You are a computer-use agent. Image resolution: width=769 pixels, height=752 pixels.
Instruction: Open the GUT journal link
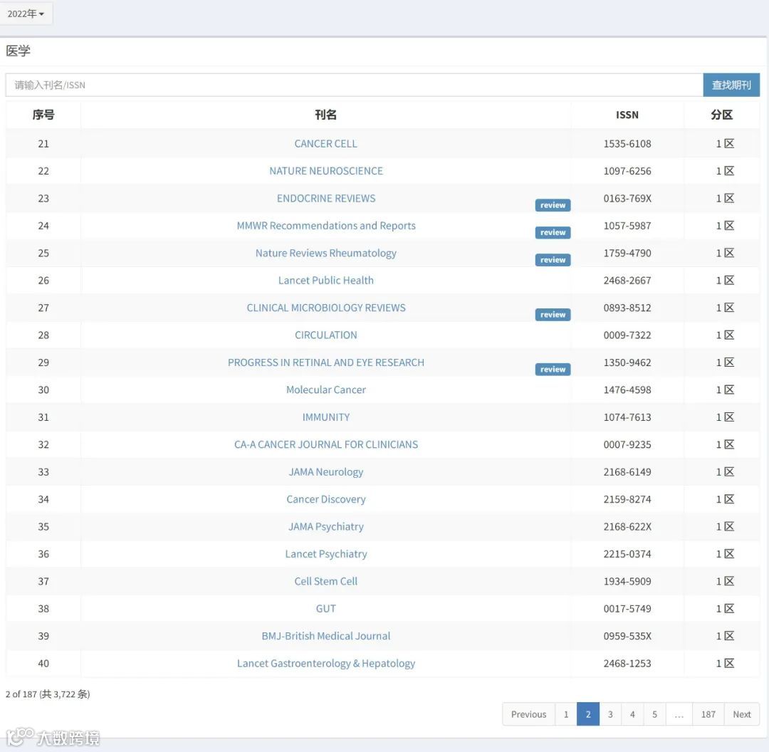tap(325, 608)
